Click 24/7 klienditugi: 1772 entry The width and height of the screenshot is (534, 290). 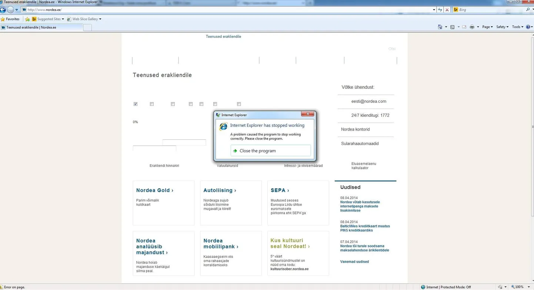click(x=370, y=115)
